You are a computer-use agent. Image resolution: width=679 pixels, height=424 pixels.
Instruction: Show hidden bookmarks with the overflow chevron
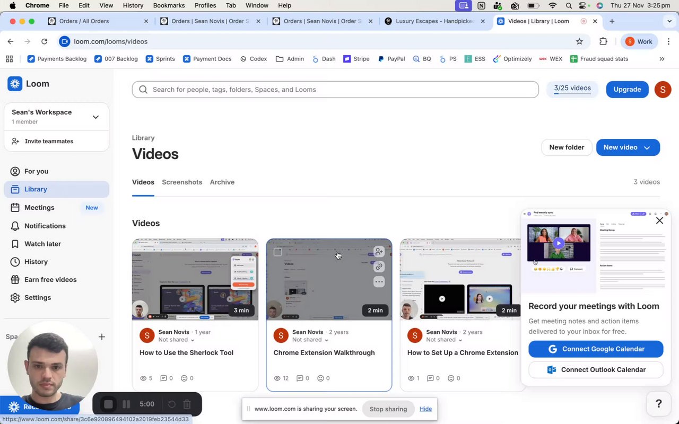coord(661,59)
